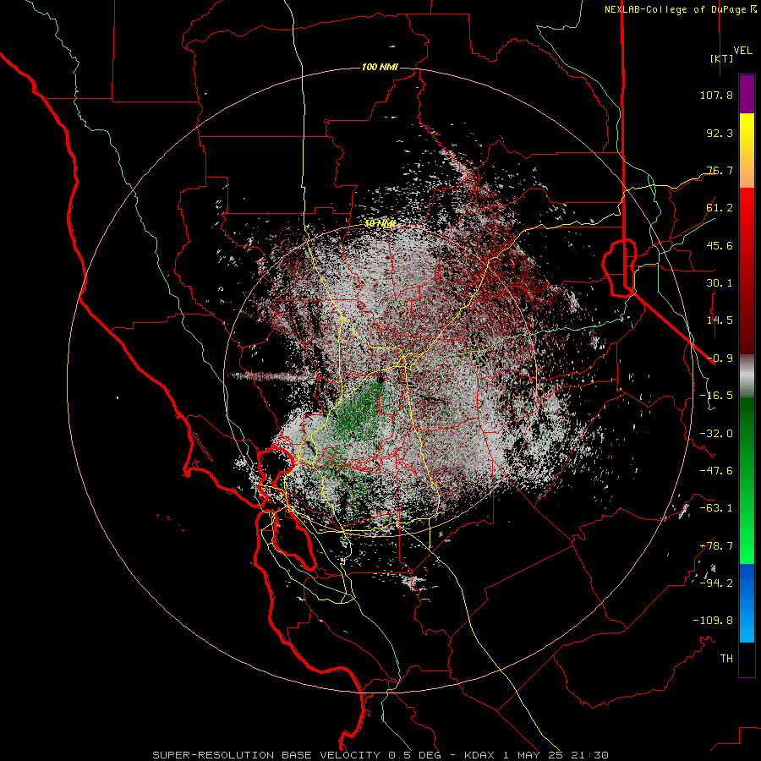761x761 pixels.
Task: Click the [KT] units label
Action: click(x=722, y=58)
